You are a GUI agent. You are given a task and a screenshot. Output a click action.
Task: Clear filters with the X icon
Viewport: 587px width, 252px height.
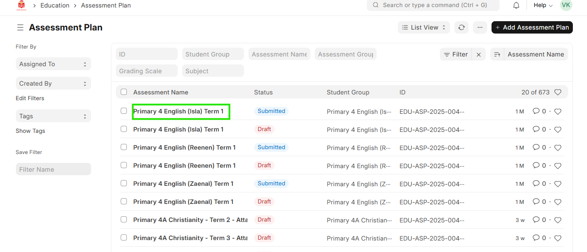click(479, 54)
